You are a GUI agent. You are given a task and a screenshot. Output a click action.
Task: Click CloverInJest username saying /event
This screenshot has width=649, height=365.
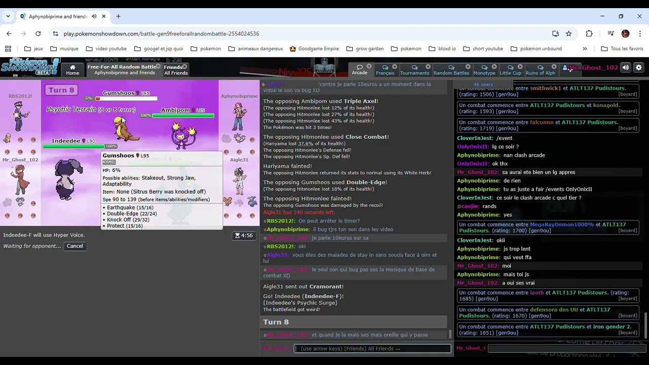tap(475, 138)
